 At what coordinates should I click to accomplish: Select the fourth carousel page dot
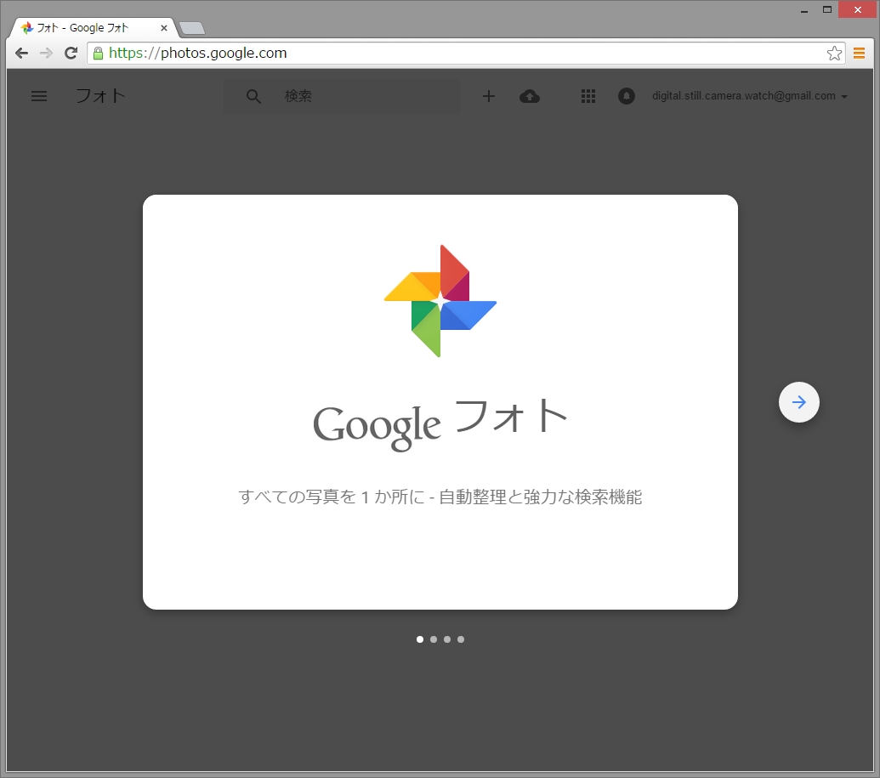tap(461, 639)
